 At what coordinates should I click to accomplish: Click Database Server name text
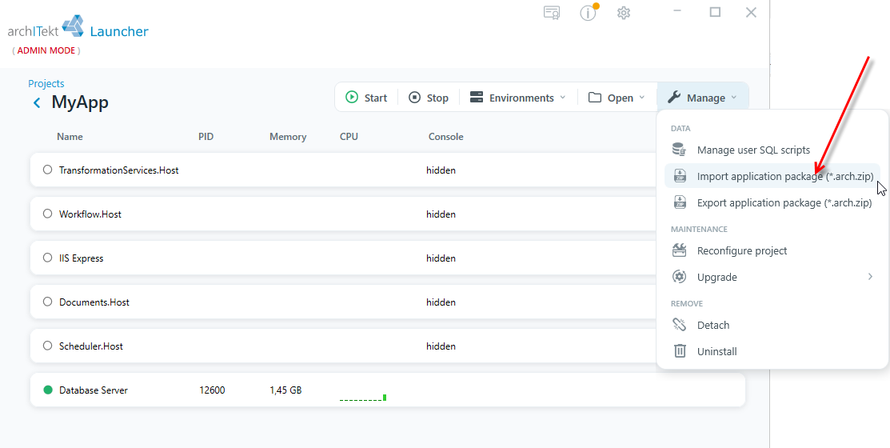[x=94, y=390]
